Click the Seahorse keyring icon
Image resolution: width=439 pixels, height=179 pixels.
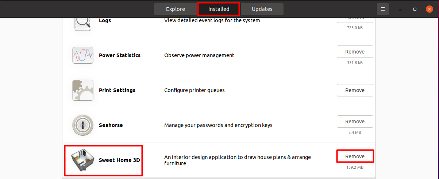[83, 125]
